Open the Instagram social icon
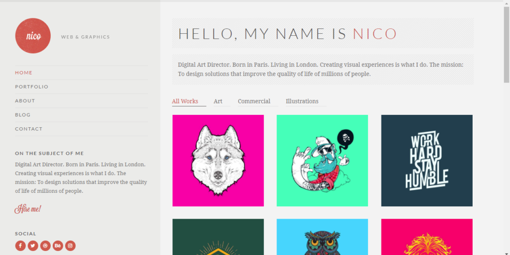The width and height of the screenshot is (510, 255). [70, 246]
